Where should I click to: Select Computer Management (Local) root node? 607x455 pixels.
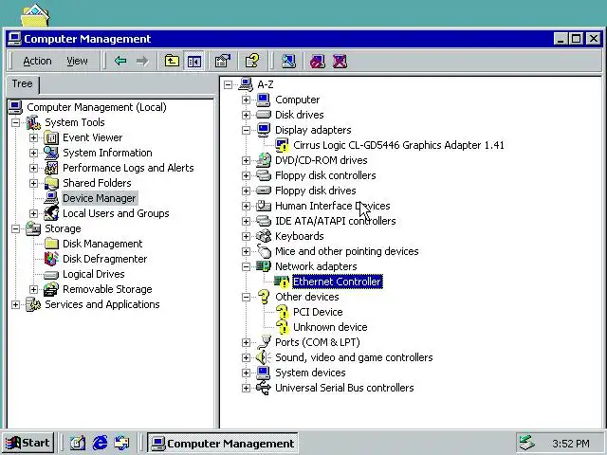(97, 107)
